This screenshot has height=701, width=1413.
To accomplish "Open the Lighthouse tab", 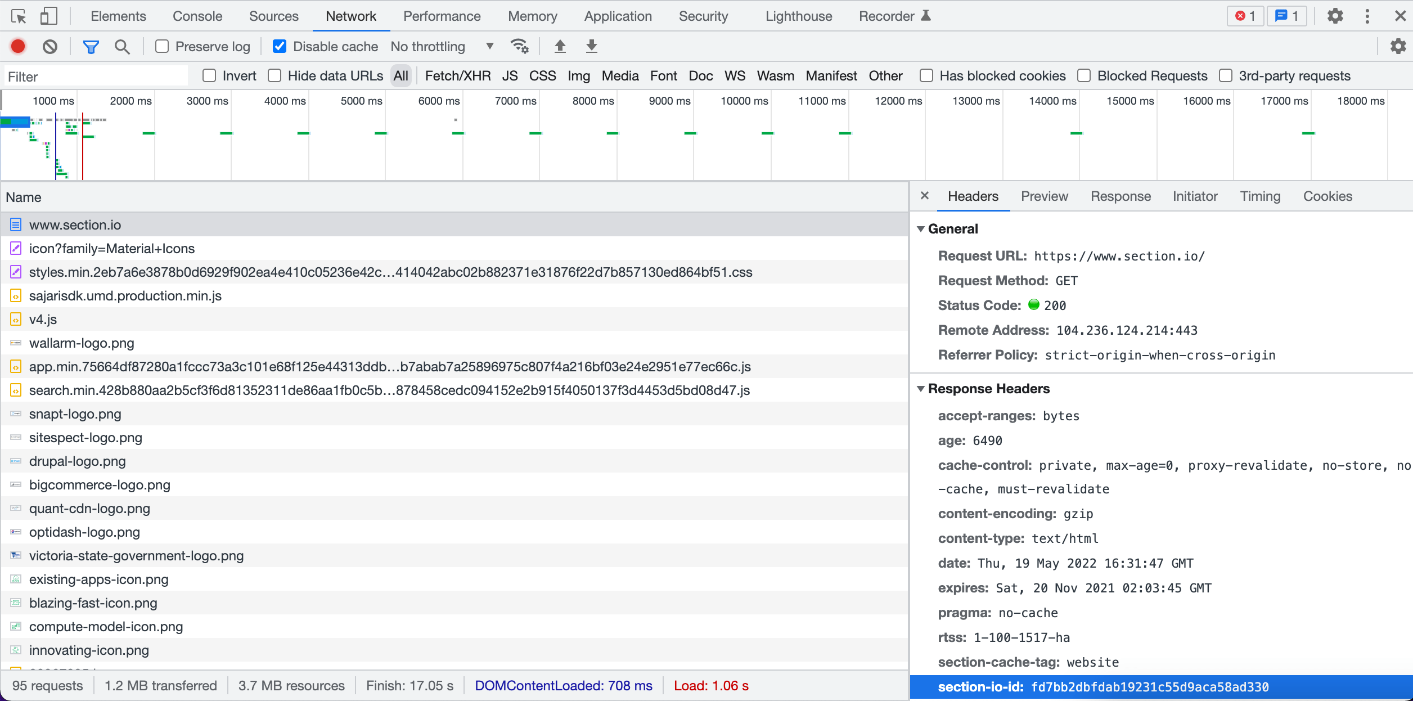I will click(x=799, y=16).
